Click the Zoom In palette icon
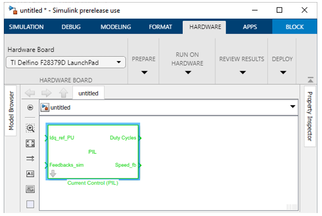The width and height of the screenshot is (322, 216). 30,128
